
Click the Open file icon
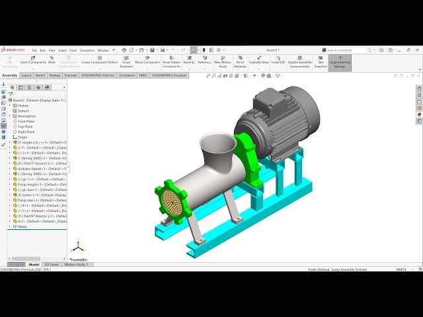click(141, 50)
